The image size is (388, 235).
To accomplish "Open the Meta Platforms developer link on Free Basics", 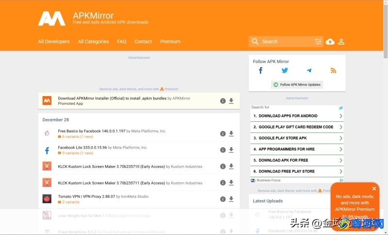I will [x=148, y=131].
